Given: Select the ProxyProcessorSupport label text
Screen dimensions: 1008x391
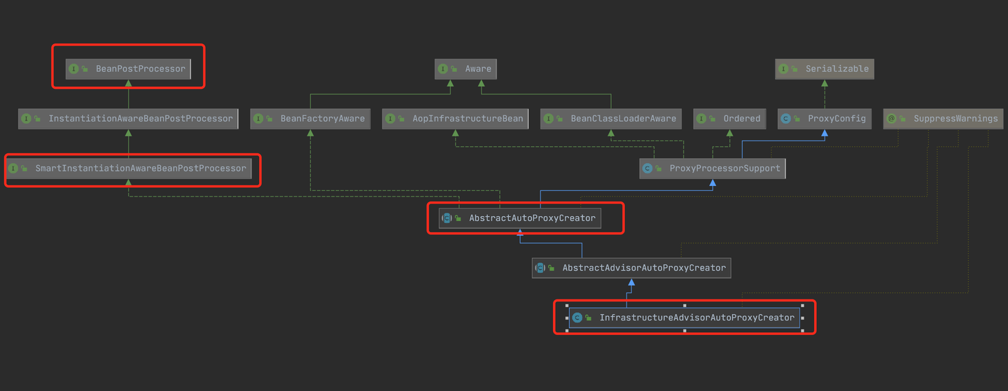Looking at the screenshot, I should (725, 168).
